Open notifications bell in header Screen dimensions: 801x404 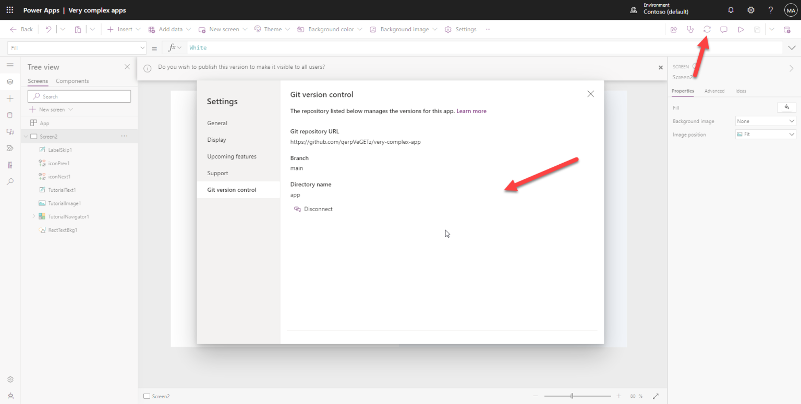(x=731, y=10)
